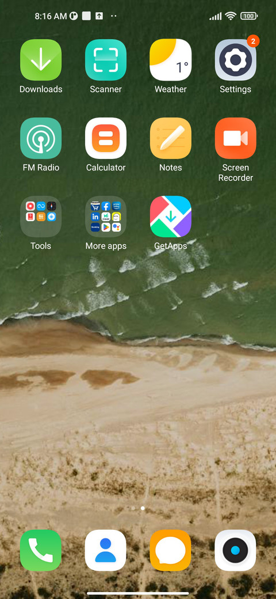Open the More apps folder

point(106,217)
